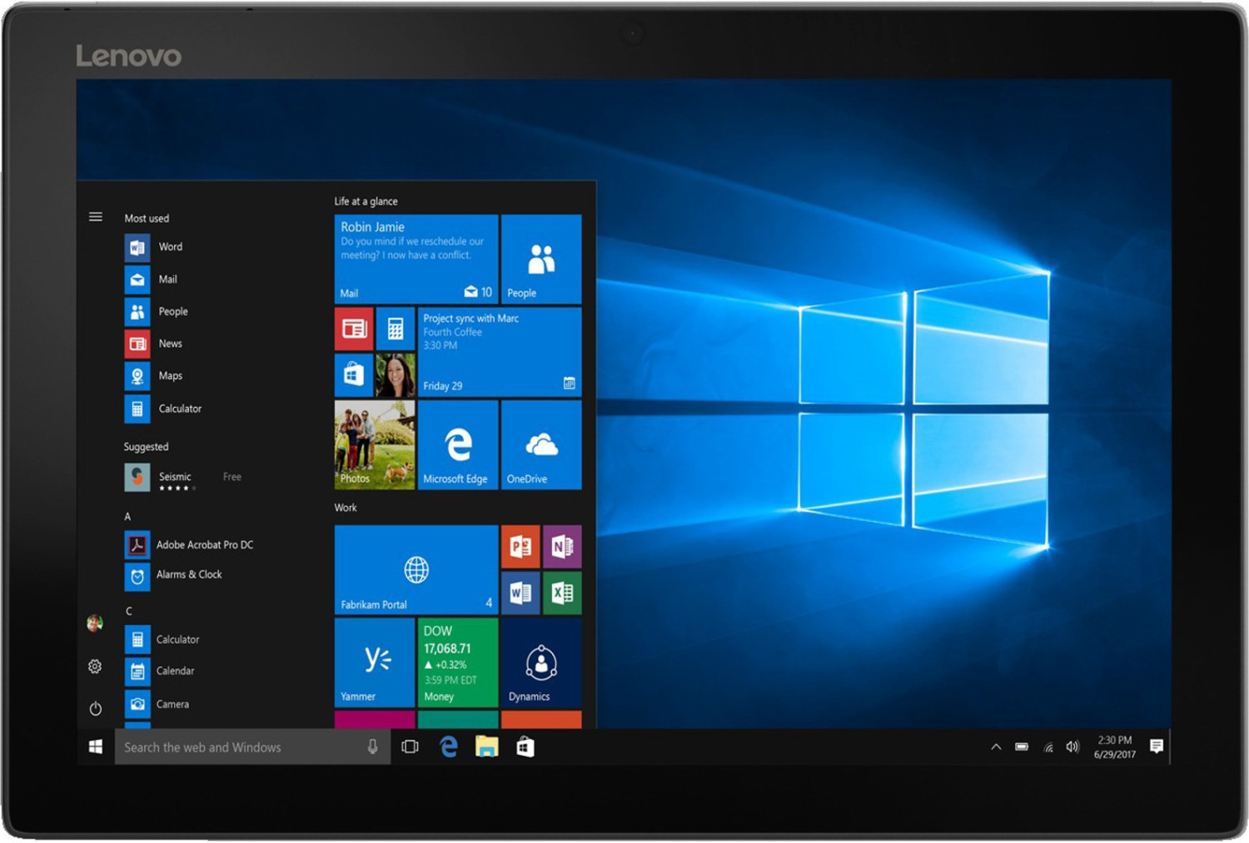
Task: Launch the Yammer tile
Action: [374, 662]
